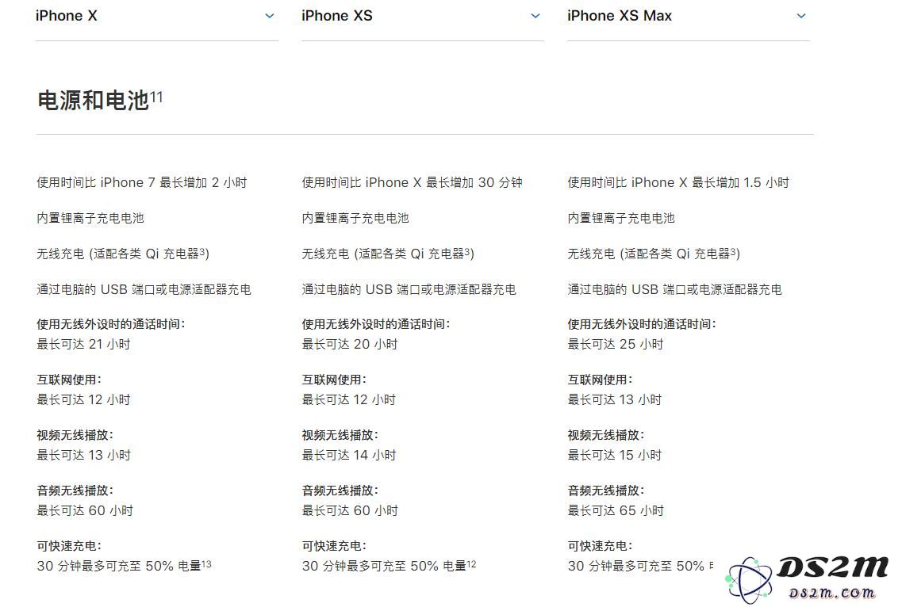Click the 可快速充电 label for iPhone XS Max

600,546
